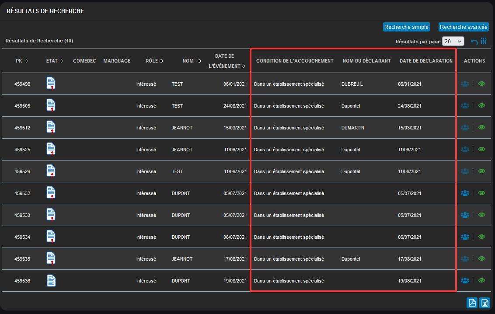The width and height of the screenshot is (495, 314).
Task: Open document state icon for record 459498
Action: (51, 83)
